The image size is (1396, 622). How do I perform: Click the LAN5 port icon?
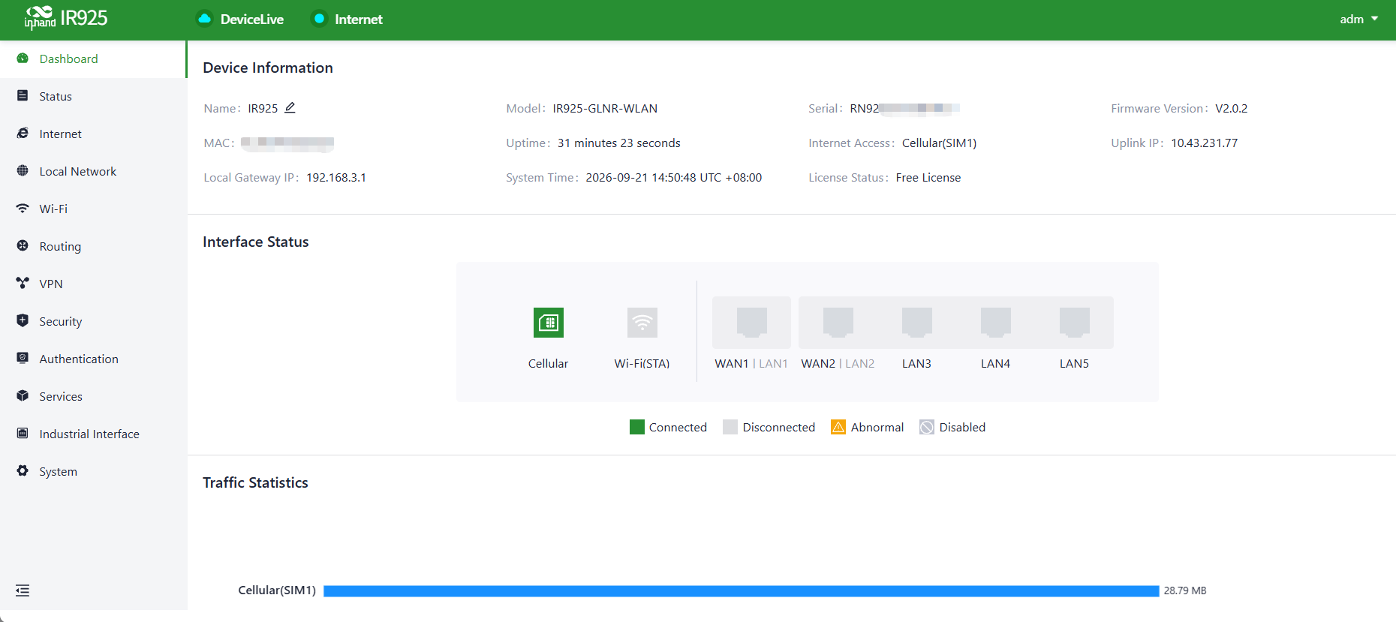coord(1075,323)
